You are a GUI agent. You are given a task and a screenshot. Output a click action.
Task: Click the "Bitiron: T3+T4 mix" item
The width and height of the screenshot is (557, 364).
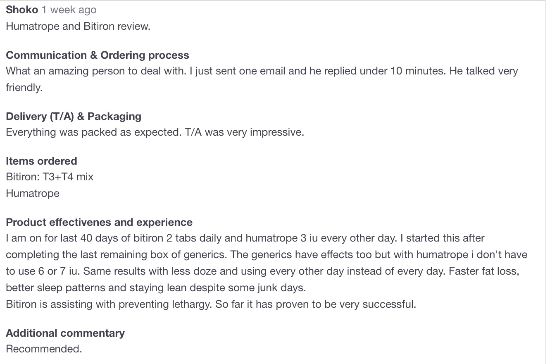point(50,177)
